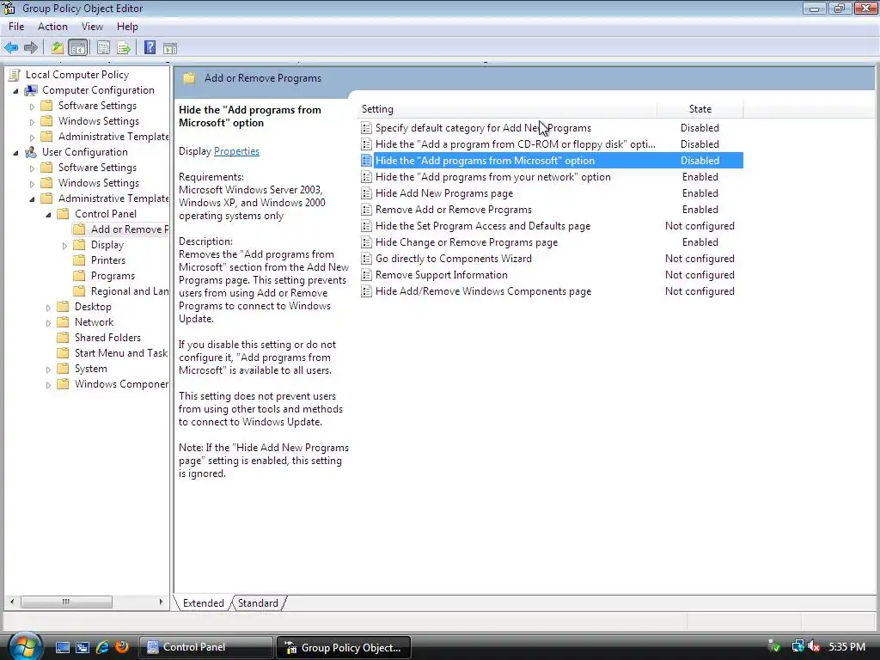Viewport: 880px width, 660px height.
Task: Click policy icon beside Hide Add New Programs page
Action: point(366,193)
